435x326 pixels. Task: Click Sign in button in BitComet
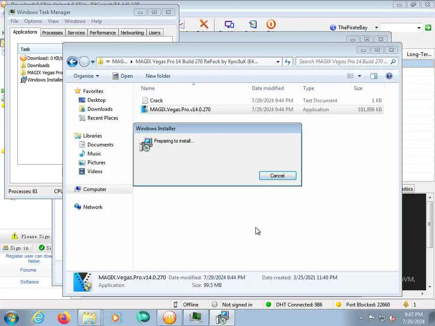coord(17,248)
